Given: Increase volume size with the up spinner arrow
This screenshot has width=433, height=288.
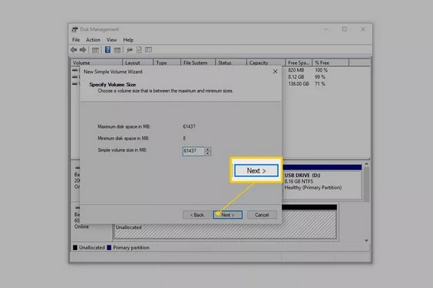Looking at the screenshot, I should (x=208, y=149).
